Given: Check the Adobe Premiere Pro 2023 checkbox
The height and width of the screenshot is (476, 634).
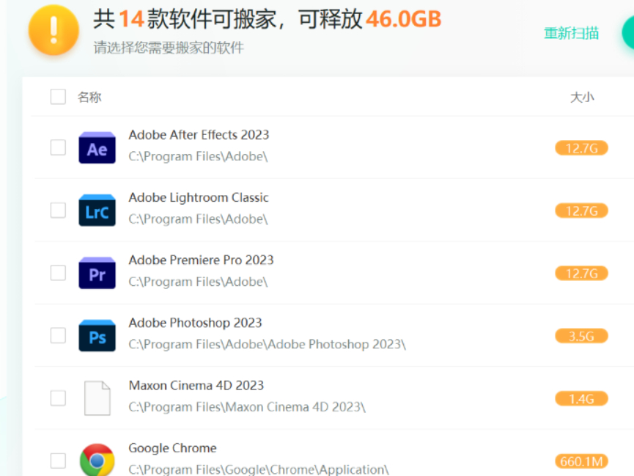Looking at the screenshot, I should click(x=58, y=273).
